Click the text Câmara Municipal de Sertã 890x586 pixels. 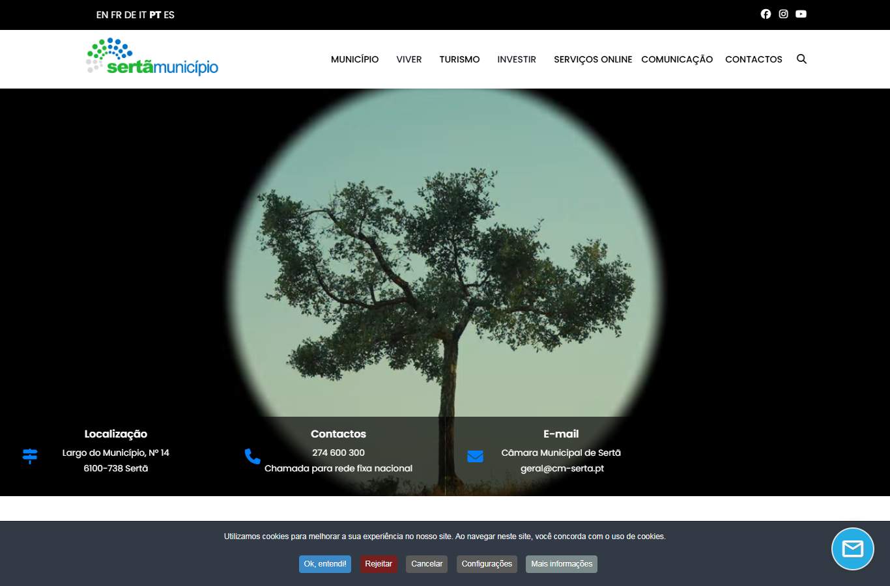pyautogui.click(x=561, y=453)
